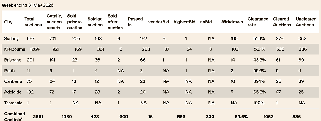Click the Brisbane row label
This screenshot has width=321, height=121.
[13, 60]
